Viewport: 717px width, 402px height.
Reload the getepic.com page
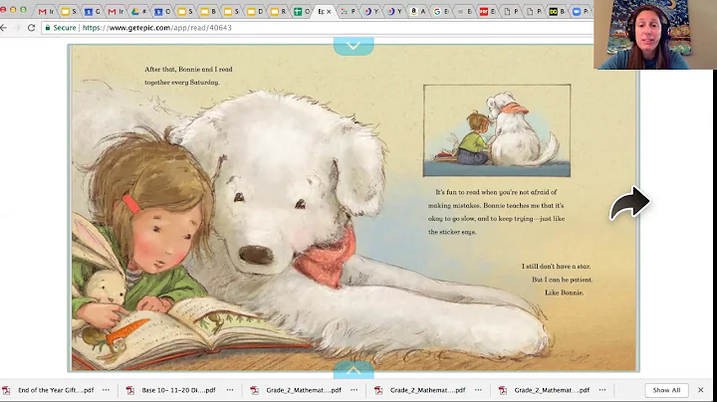point(31,28)
